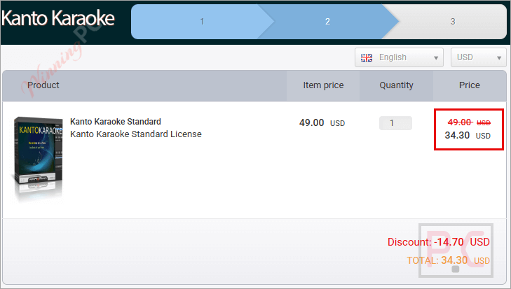Click the Price column header
511x289 pixels.
point(469,85)
